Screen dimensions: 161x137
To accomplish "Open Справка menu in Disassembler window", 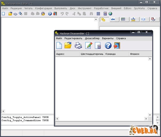I will point(121,38).
